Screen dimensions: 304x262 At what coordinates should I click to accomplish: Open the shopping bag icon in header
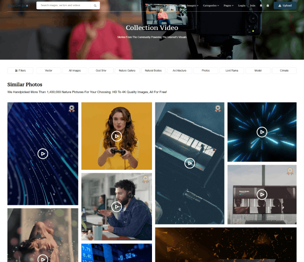pyautogui.click(x=268, y=6)
